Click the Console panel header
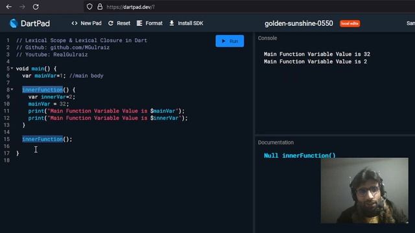This screenshot has height=233, width=415. tap(267, 38)
